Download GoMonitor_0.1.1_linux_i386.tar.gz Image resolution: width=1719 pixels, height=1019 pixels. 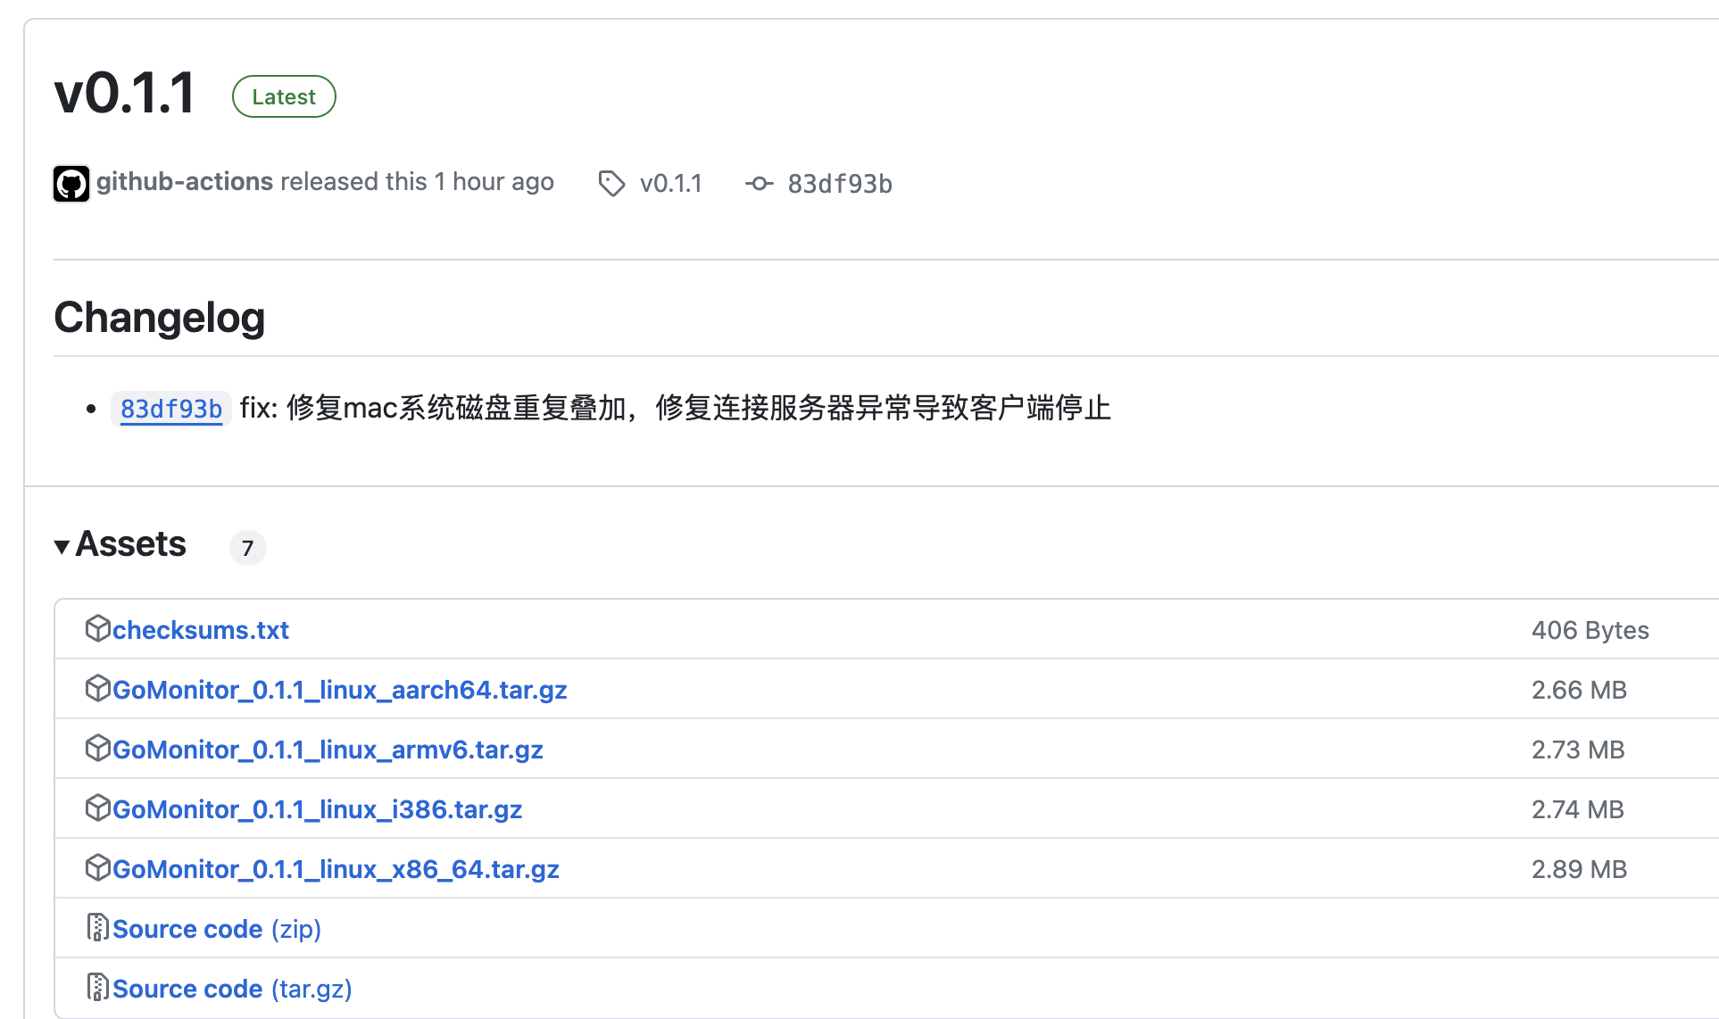(317, 809)
